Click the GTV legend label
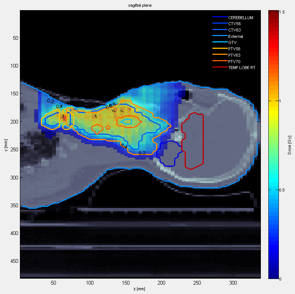 232,43
